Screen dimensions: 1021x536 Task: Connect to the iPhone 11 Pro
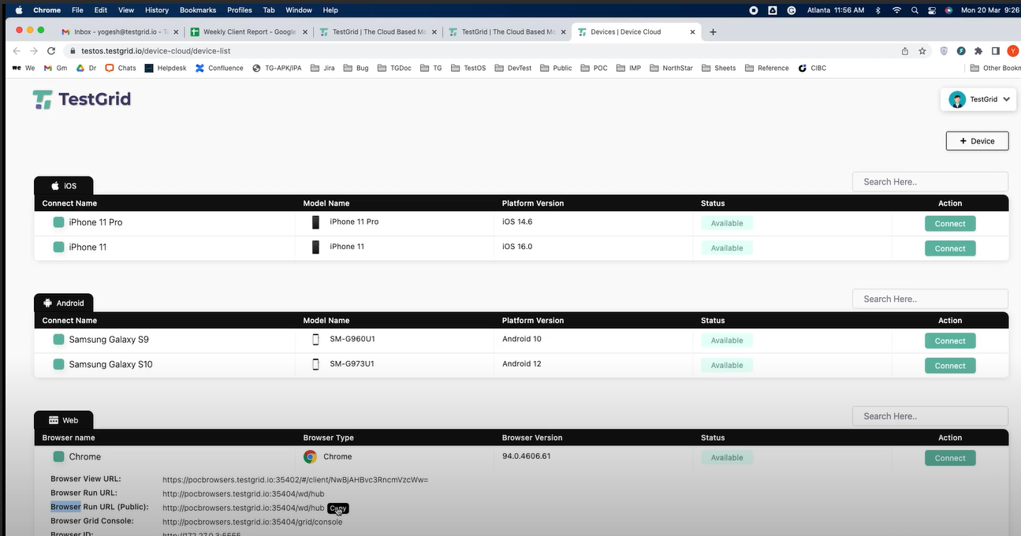tap(950, 223)
